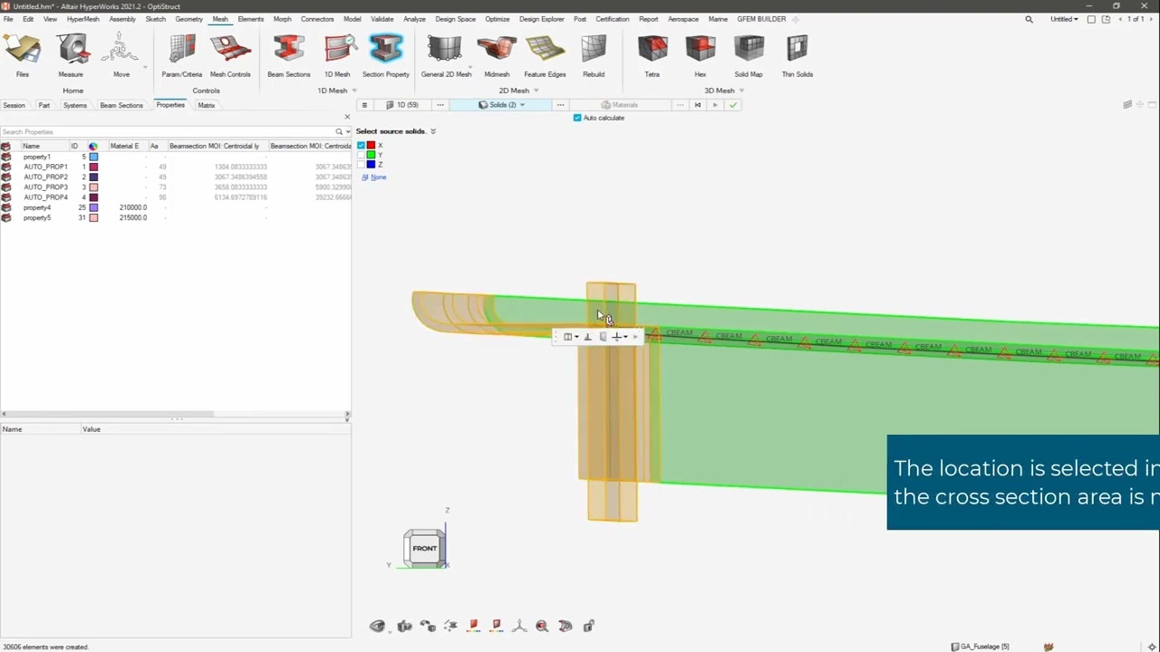Click the ellipsis after Solids selector
The height and width of the screenshot is (652, 1160).
pyautogui.click(x=560, y=105)
